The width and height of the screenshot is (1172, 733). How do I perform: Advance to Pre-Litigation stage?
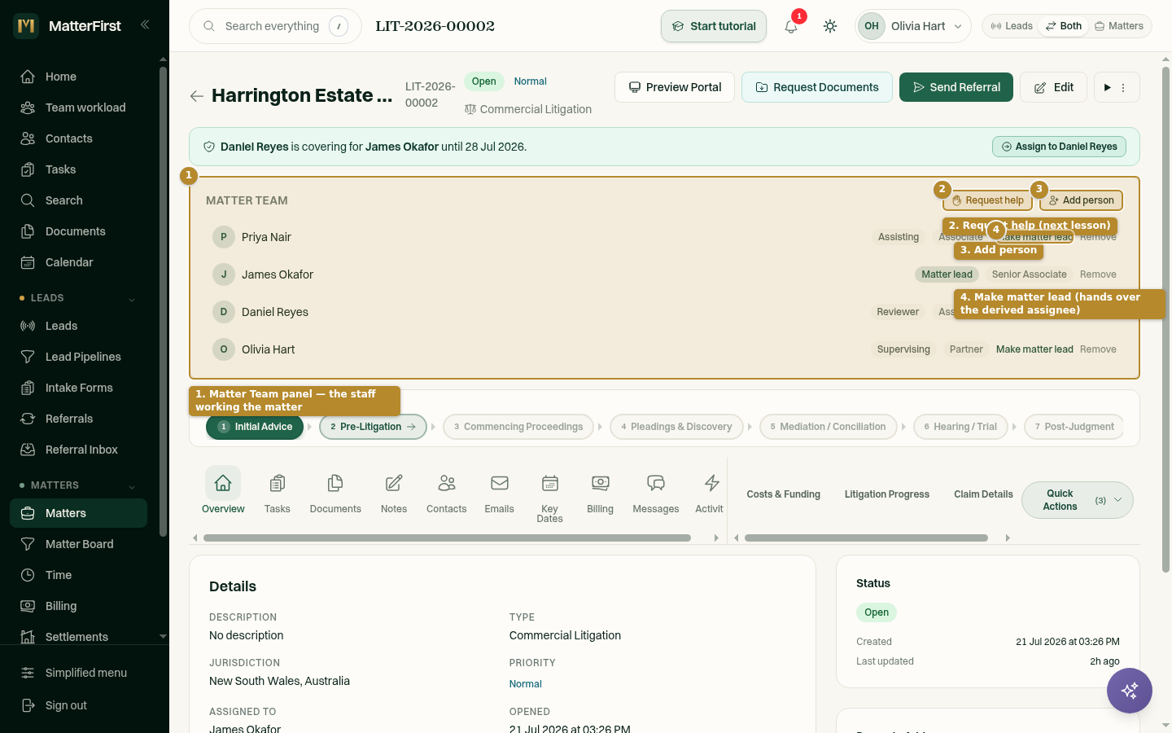[x=373, y=427]
